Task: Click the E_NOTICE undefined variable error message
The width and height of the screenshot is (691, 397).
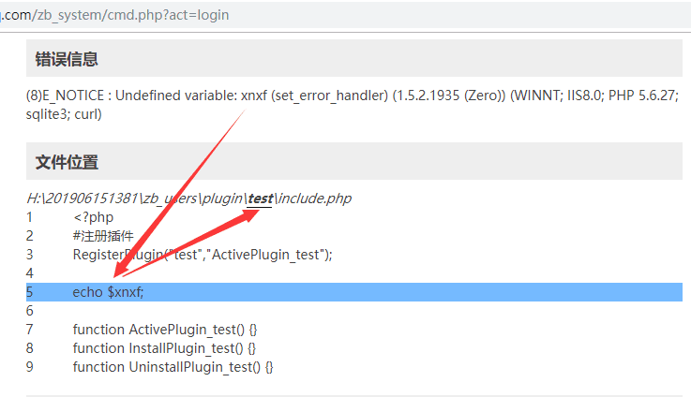Action: (x=353, y=105)
